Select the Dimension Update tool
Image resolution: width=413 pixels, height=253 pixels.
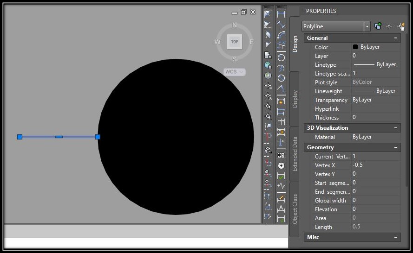[x=281, y=219]
